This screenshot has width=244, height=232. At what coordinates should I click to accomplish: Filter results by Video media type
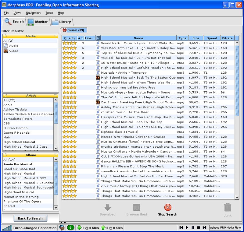[x=14, y=51]
